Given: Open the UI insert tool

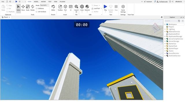Looking at the screenshot, I should 71,8.
